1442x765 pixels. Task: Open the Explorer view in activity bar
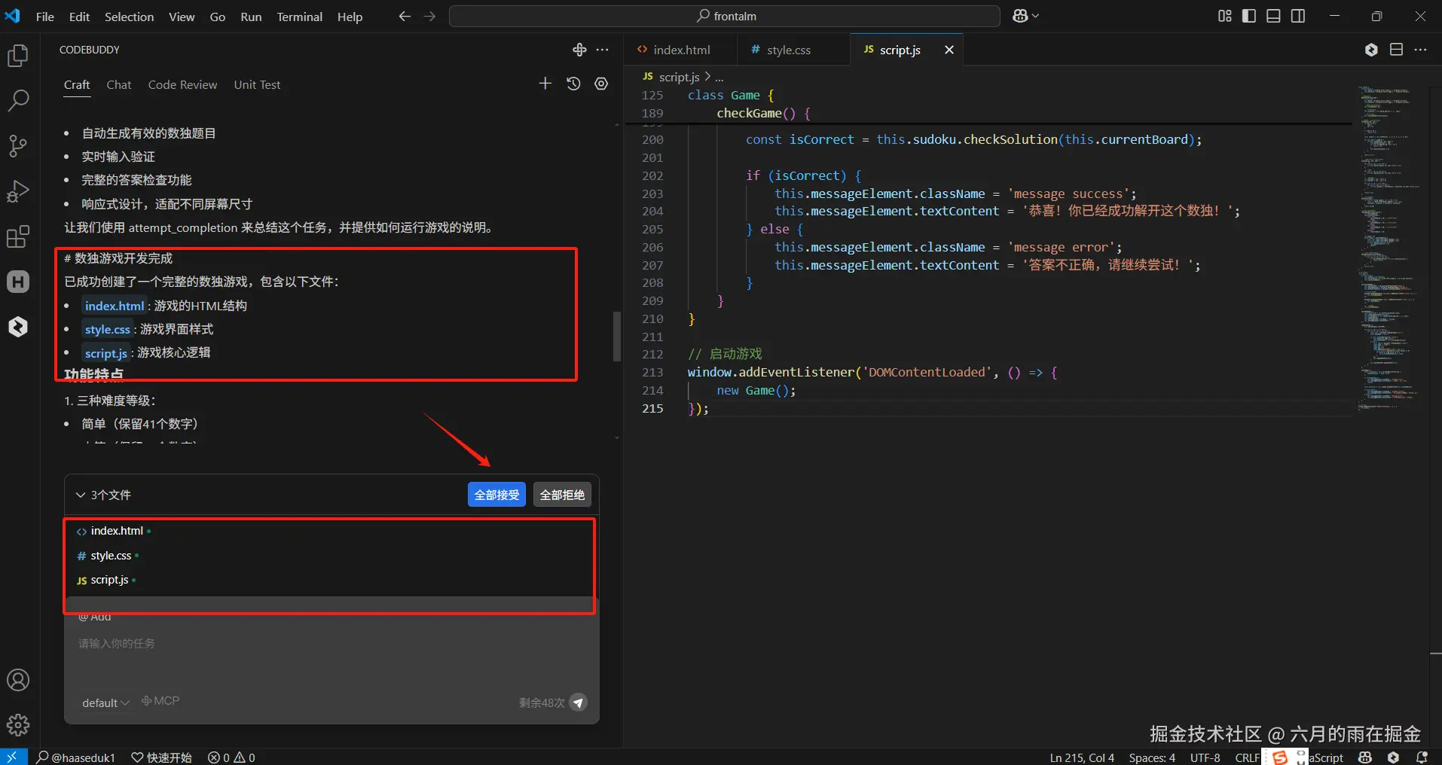click(18, 56)
